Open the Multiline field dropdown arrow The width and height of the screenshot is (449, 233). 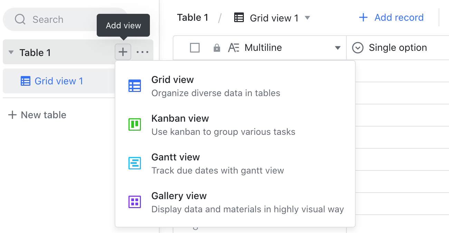pyautogui.click(x=337, y=48)
